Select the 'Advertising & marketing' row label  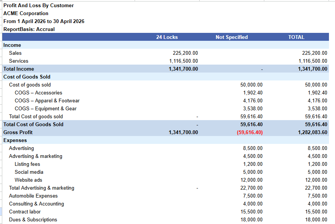click(36, 156)
